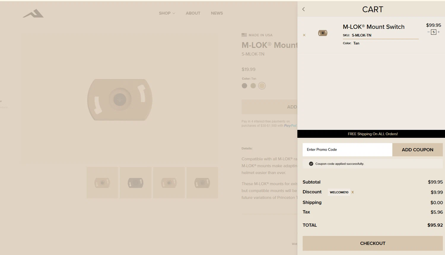Click the partially hidden ADD button
Image resolution: width=445 pixels, height=255 pixels.
(x=269, y=107)
